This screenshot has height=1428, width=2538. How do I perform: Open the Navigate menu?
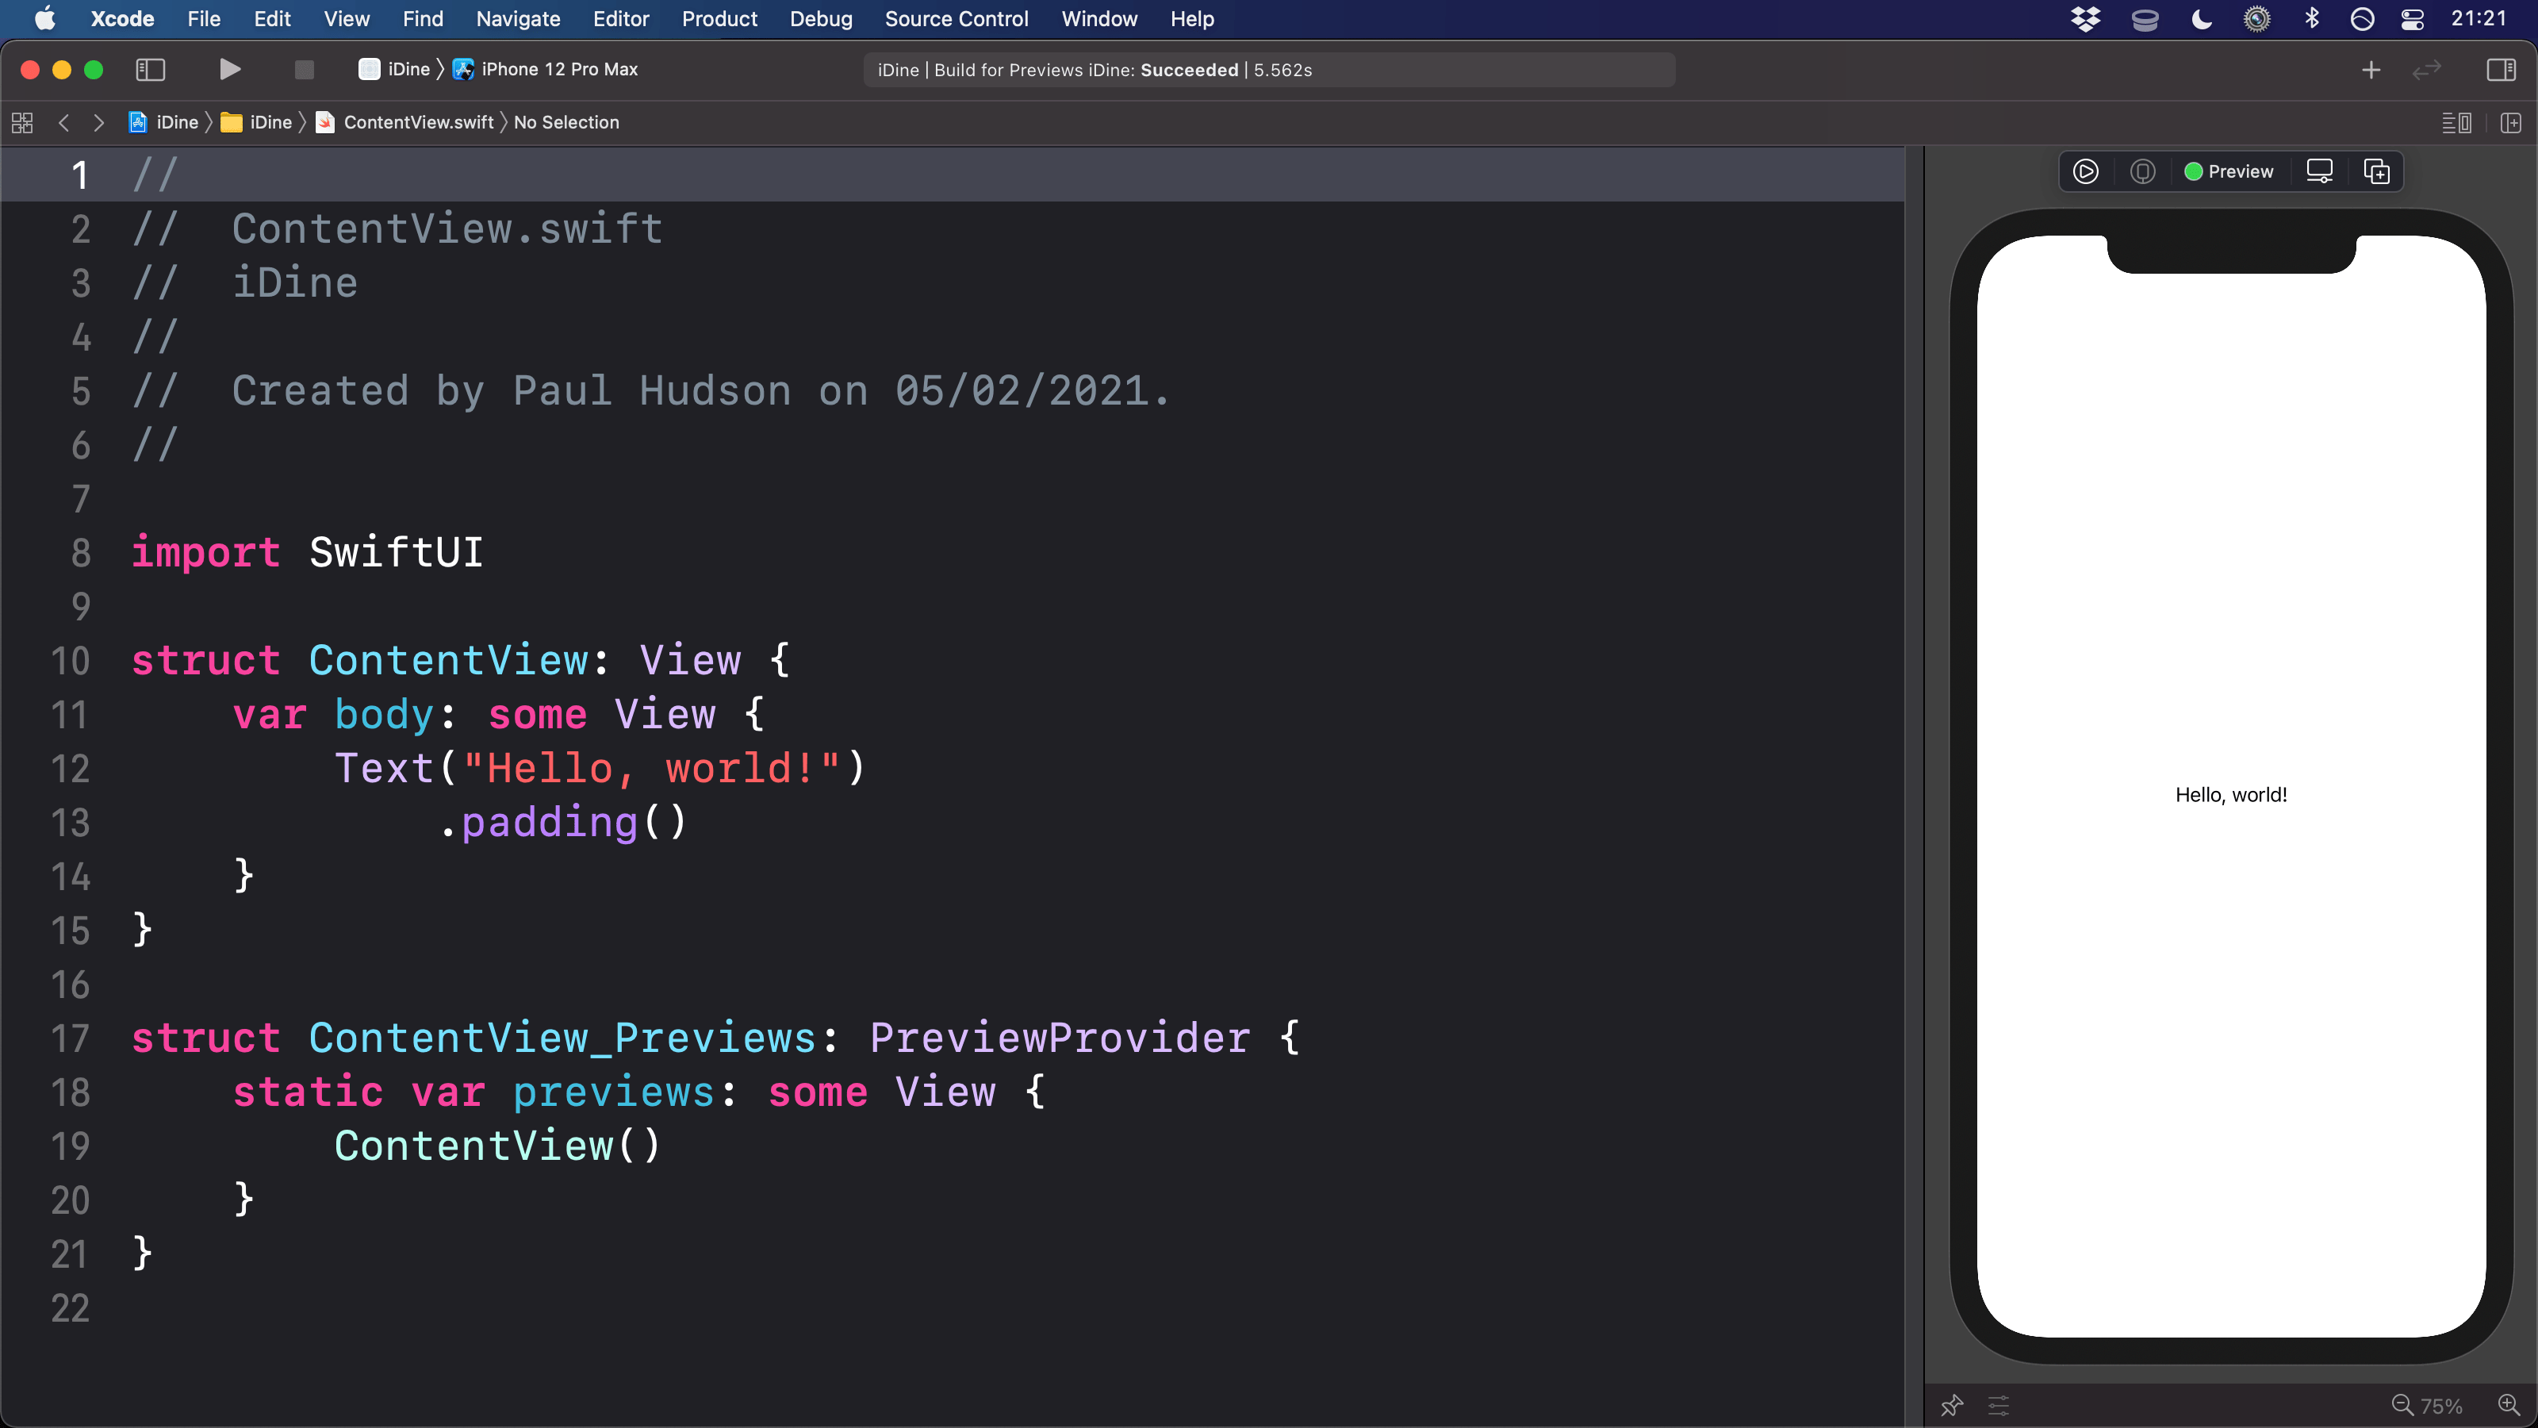coord(518,19)
